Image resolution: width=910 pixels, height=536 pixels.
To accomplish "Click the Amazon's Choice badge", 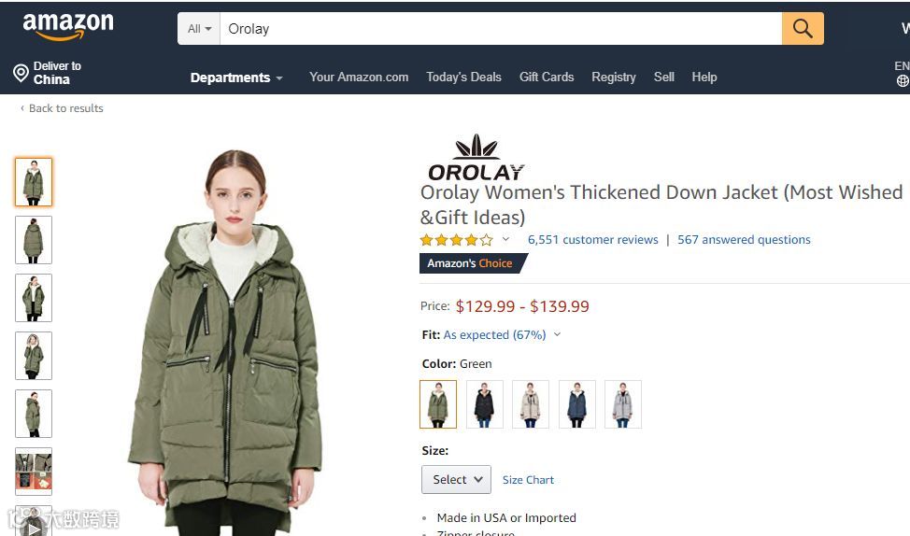I will click(473, 263).
